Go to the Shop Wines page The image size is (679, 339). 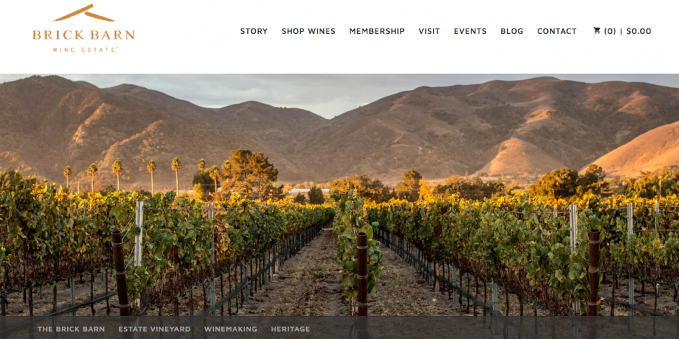[308, 31]
